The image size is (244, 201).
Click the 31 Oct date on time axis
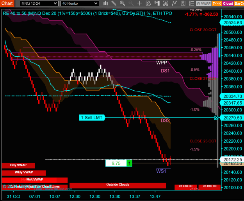(13, 196)
